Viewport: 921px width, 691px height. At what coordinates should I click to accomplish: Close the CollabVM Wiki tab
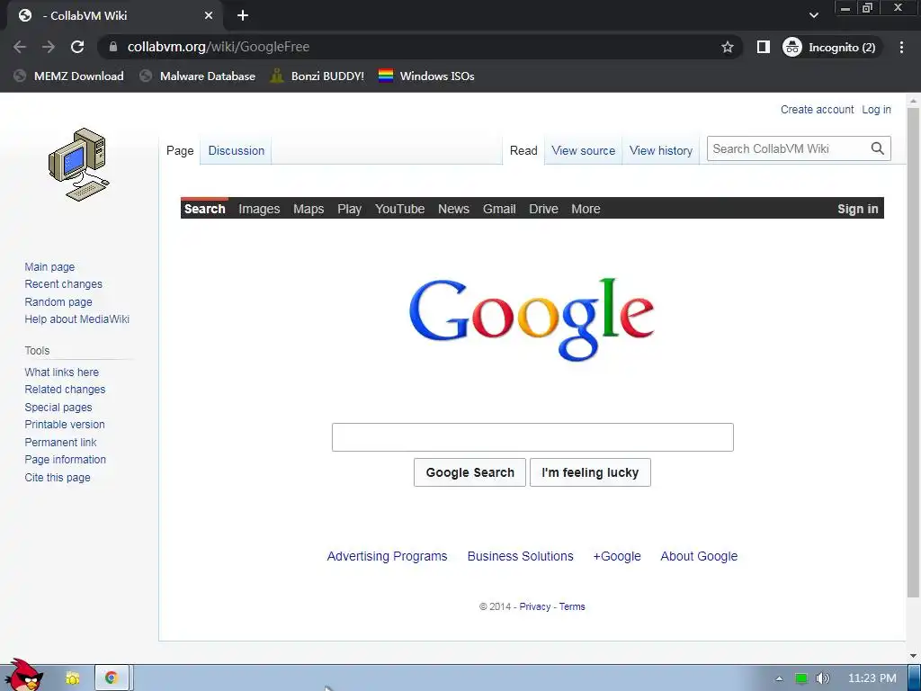(x=209, y=16)
